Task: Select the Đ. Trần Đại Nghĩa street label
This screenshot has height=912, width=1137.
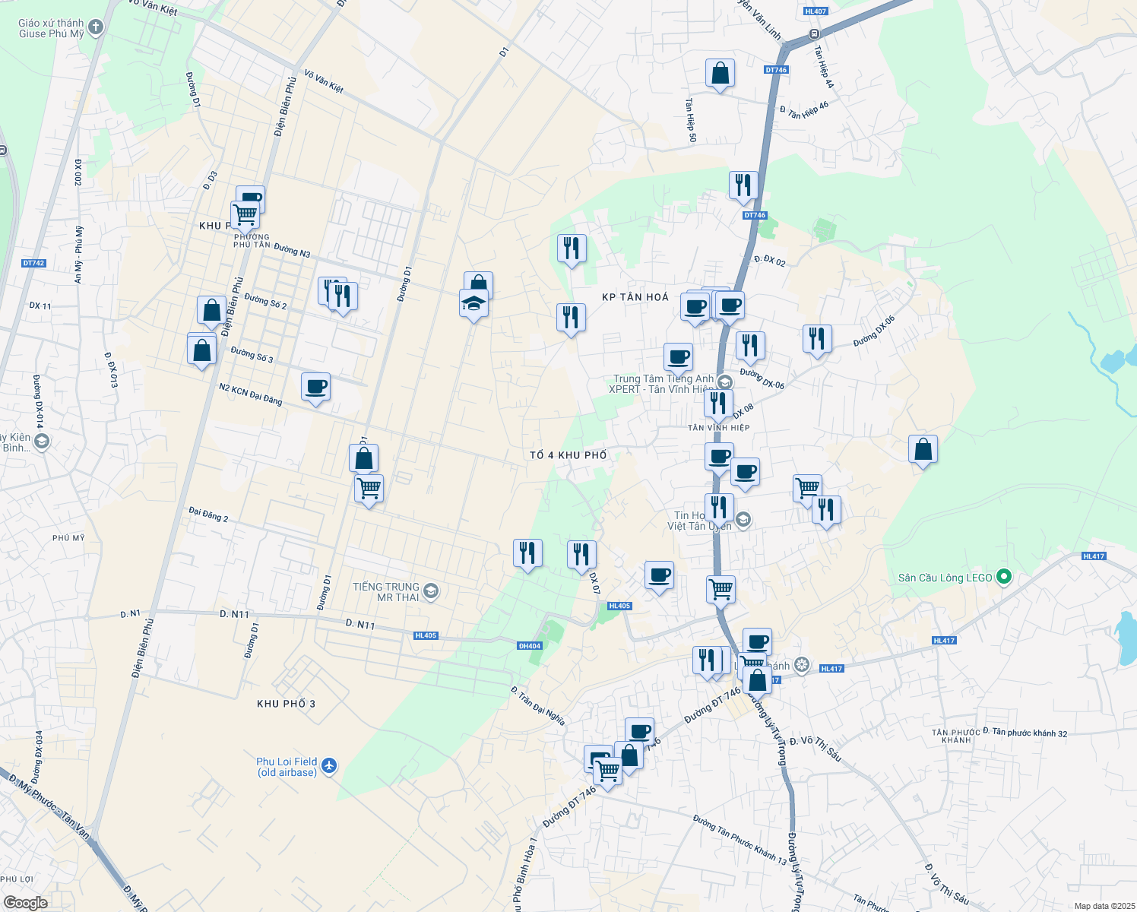Action: [x=538, y=706]
